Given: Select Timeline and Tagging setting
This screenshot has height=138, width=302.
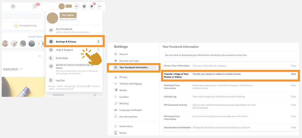Looking at the screenshot, I should [x=130, y=83].
